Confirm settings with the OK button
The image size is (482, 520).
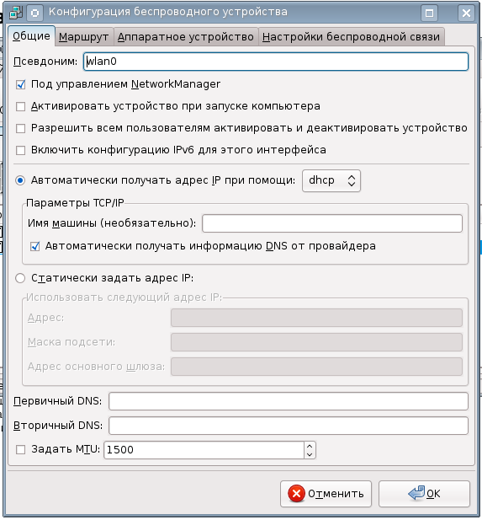pyautogui.click(x=424, y=494)
